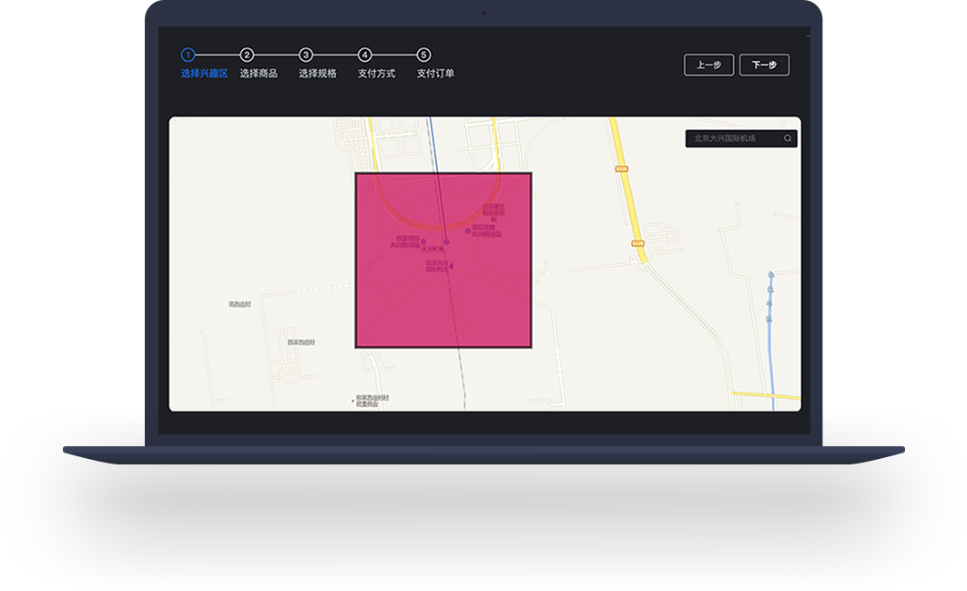
Task: Click the magnifier search icon on map
Action: click(x=788, y=138)
